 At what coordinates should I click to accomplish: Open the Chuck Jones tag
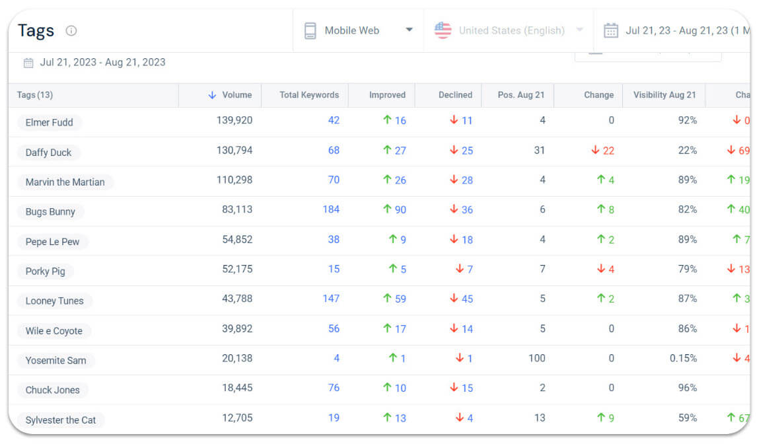[52, 390]
